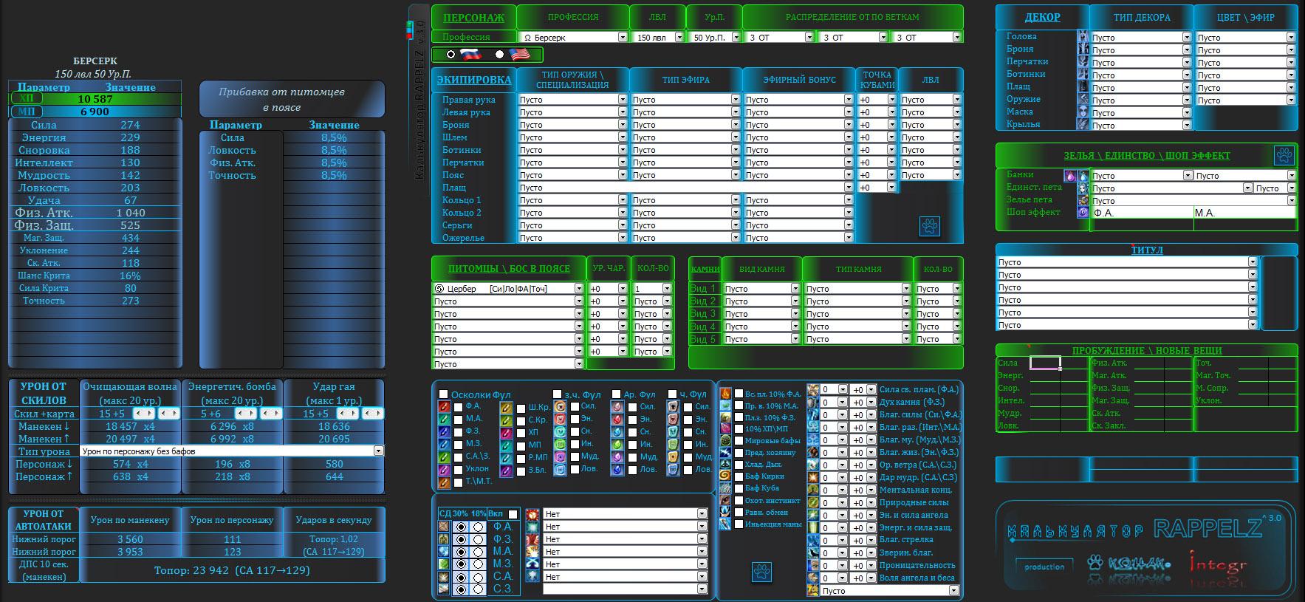The image size is (1305, 602).
Task: Click the paw icon in the Зелья header
Action: pyautogui.click(x=1284, y=155)
